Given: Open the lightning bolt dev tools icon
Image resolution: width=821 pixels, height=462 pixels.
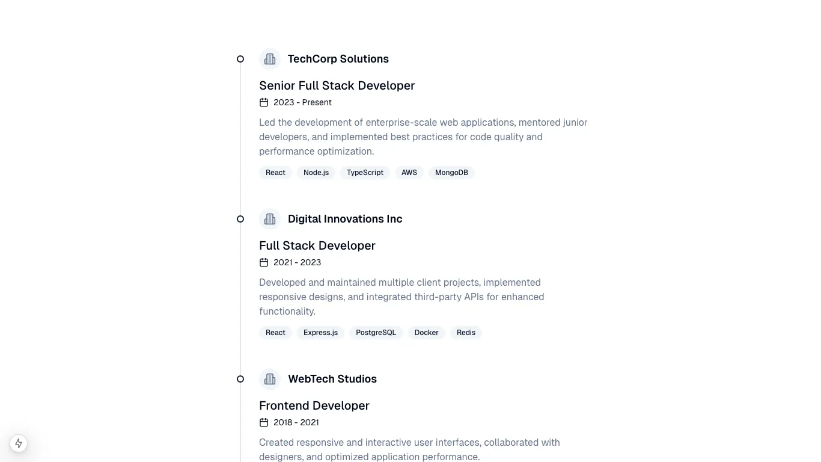Looking at the screenshot, I should pos(19,443).
